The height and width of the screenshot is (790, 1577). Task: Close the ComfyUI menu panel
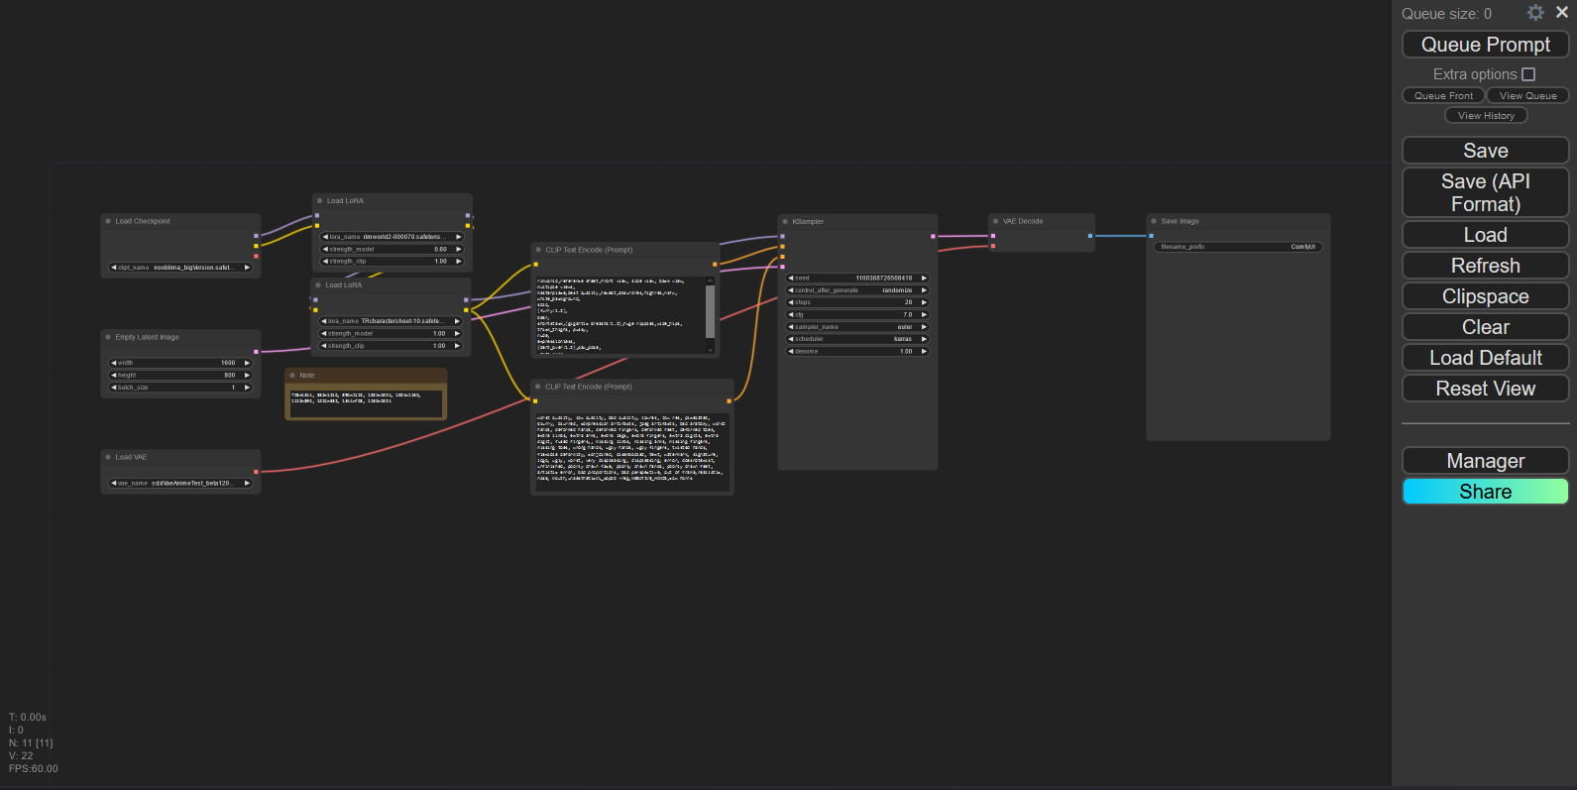[1562, 13]
